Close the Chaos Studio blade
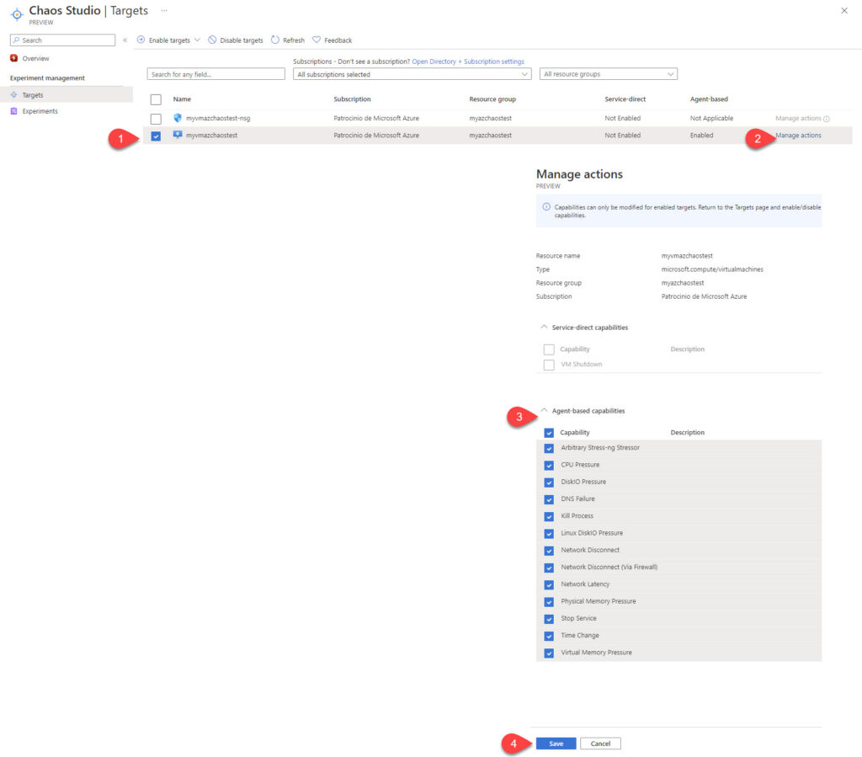 (844, 10)
